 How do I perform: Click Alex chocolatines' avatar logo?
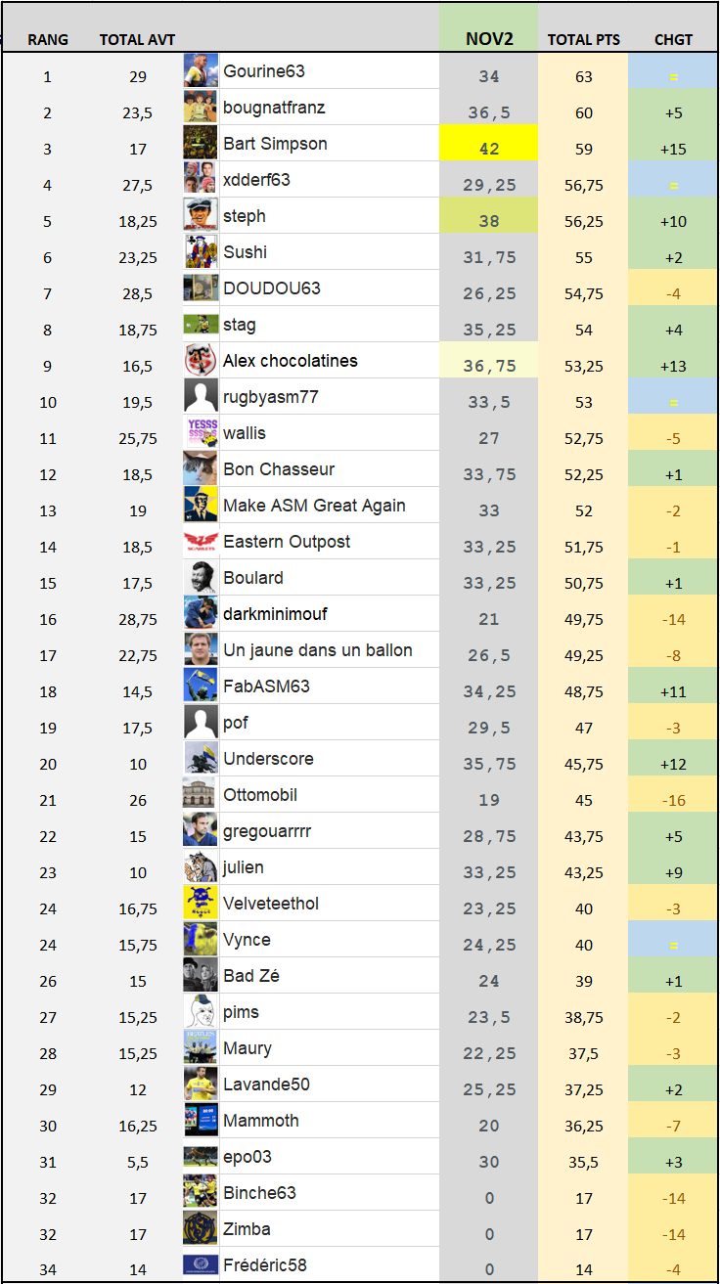[201, 361]
